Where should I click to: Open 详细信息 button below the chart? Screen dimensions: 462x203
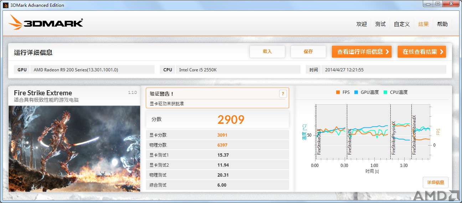click(x=436, y=182)
